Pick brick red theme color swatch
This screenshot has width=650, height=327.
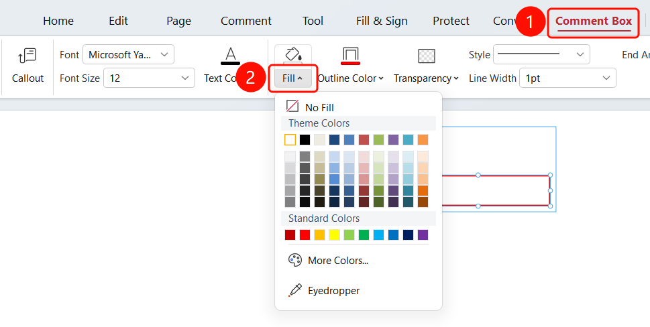[364, 139]
